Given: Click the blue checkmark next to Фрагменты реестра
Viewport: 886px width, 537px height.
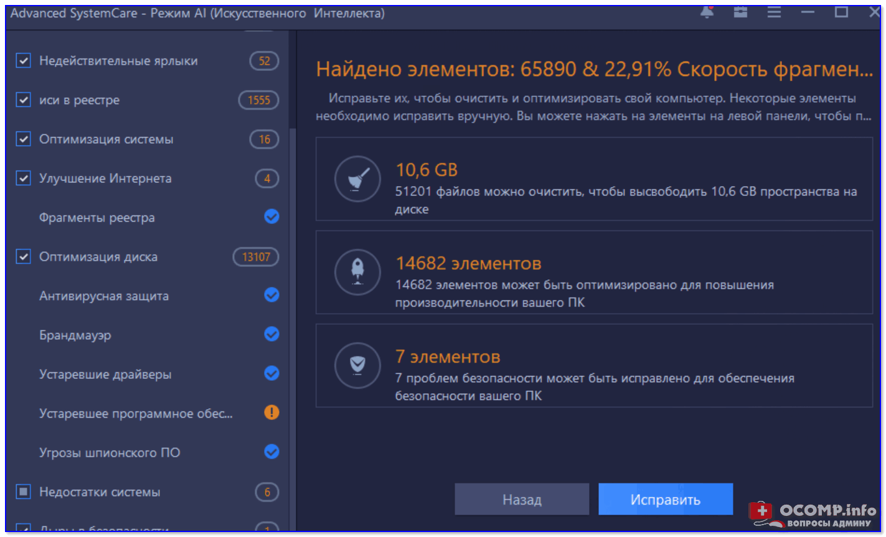Looking at the screenshot, I should (271, 217).
